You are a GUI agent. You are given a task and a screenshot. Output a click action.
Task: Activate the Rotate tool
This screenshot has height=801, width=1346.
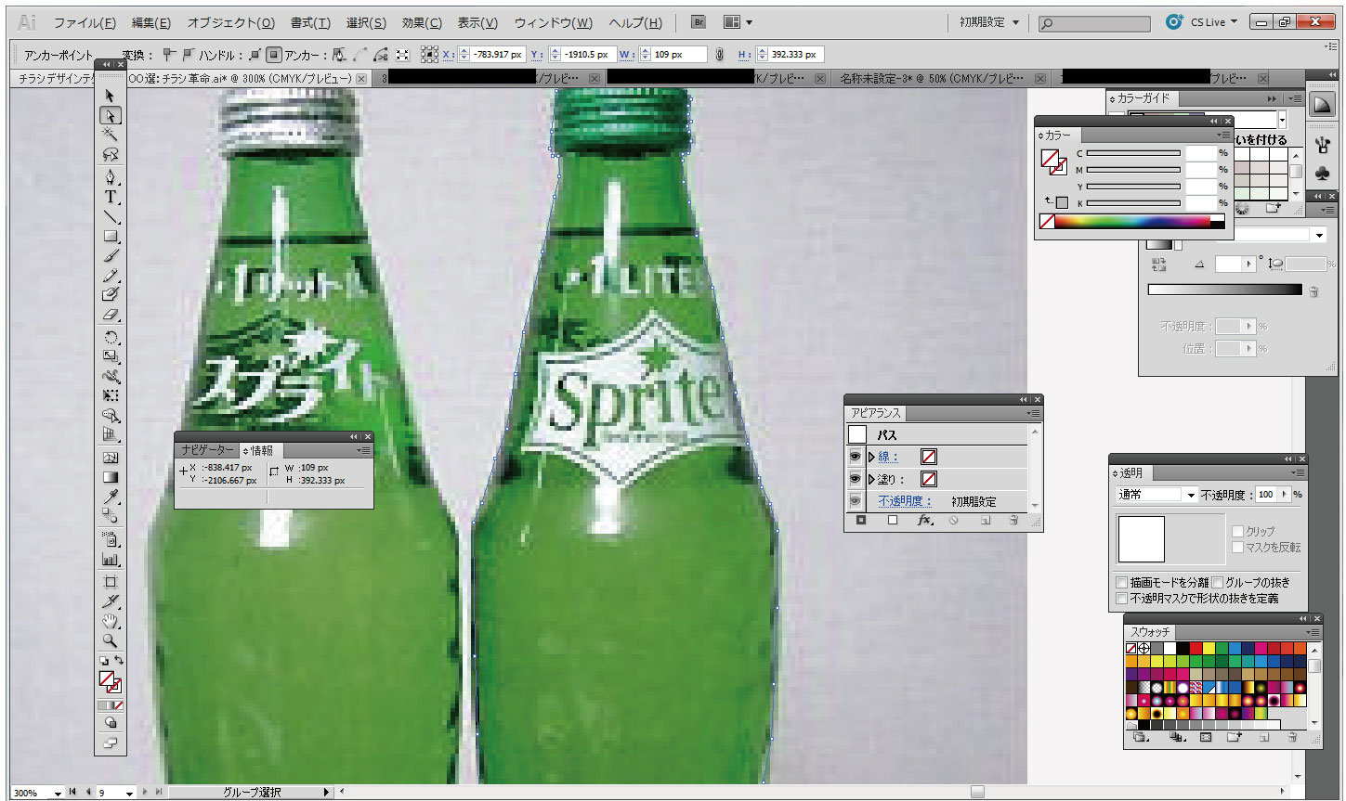click(111, 337)
